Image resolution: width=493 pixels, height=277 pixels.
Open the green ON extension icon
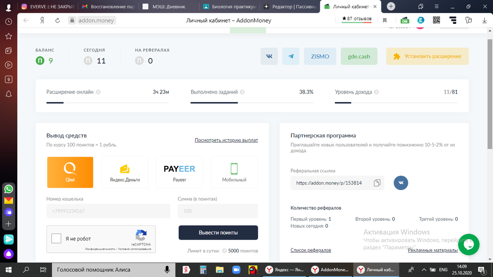(405, 20)
